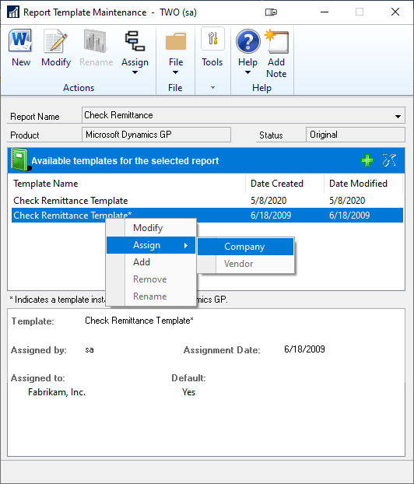This screenshot has width=414, height=484.
Task: Choose Add from the context menu
Action: tap(151, 262)
